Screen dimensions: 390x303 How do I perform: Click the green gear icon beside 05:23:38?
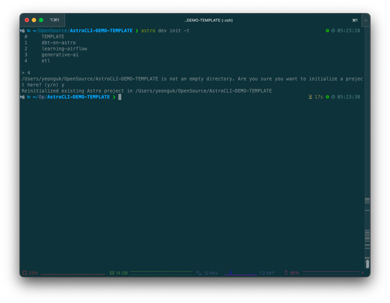tap(327, 97)
